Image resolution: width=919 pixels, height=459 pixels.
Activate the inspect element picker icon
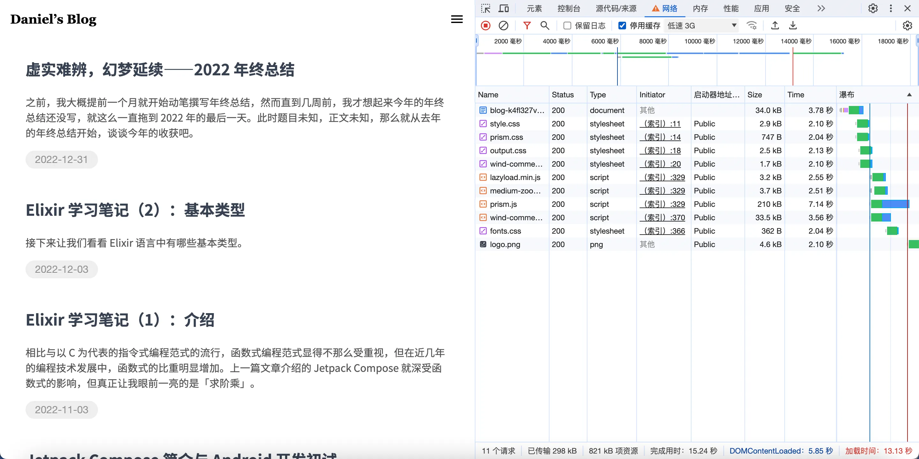click(x=486, y=8)
